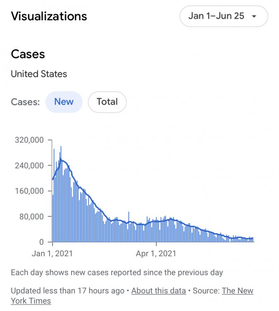Click the Jan 1, 2021 axis label
Image resolution: width=279 pixels, height=311 pixels.
point(52,253)
